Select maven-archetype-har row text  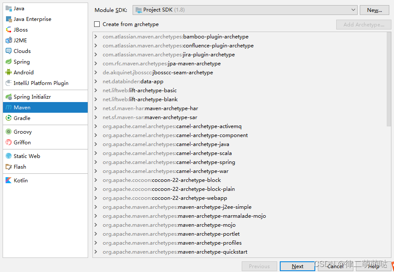click(x=150, y=108)
